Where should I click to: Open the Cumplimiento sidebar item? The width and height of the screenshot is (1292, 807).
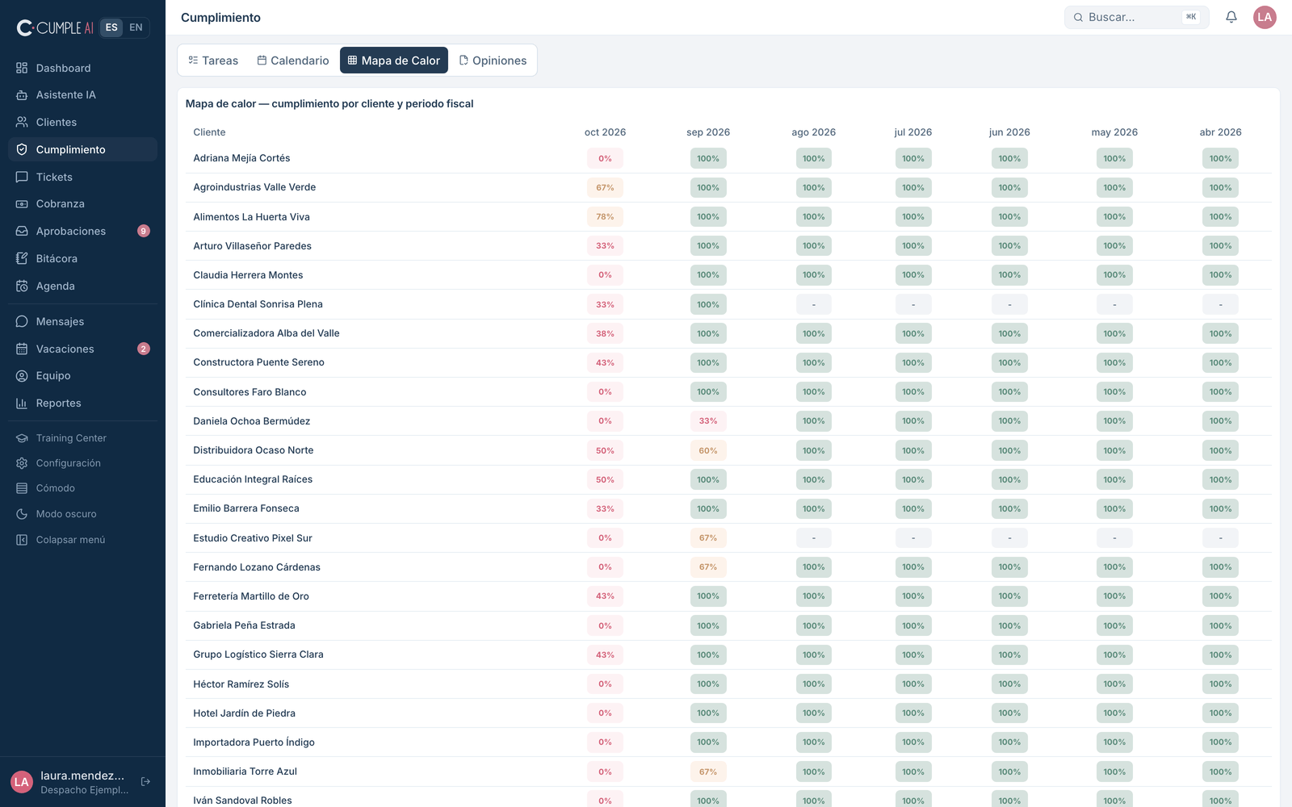tap(82, 149)
